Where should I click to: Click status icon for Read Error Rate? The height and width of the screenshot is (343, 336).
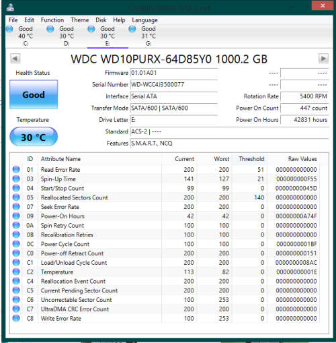(x=16, y=169)
